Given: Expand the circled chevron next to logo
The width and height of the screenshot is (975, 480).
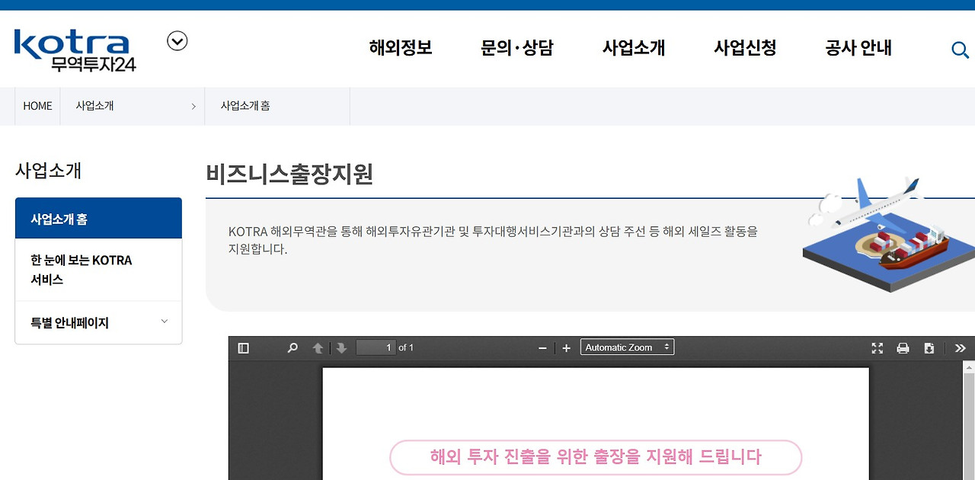Looking at the screenshot, I should (x=177, y=41).
